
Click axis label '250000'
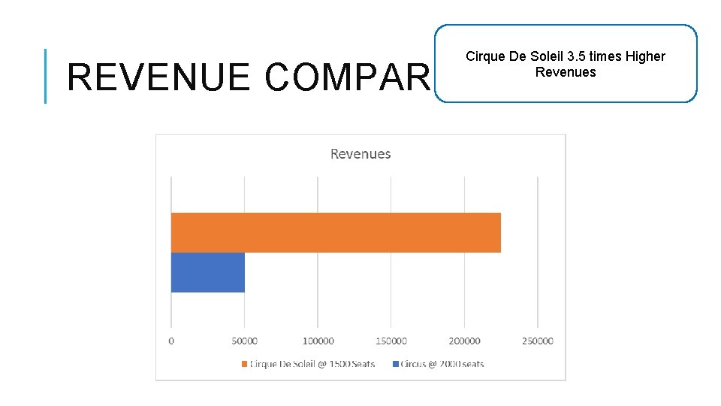(x=538, y=341)
